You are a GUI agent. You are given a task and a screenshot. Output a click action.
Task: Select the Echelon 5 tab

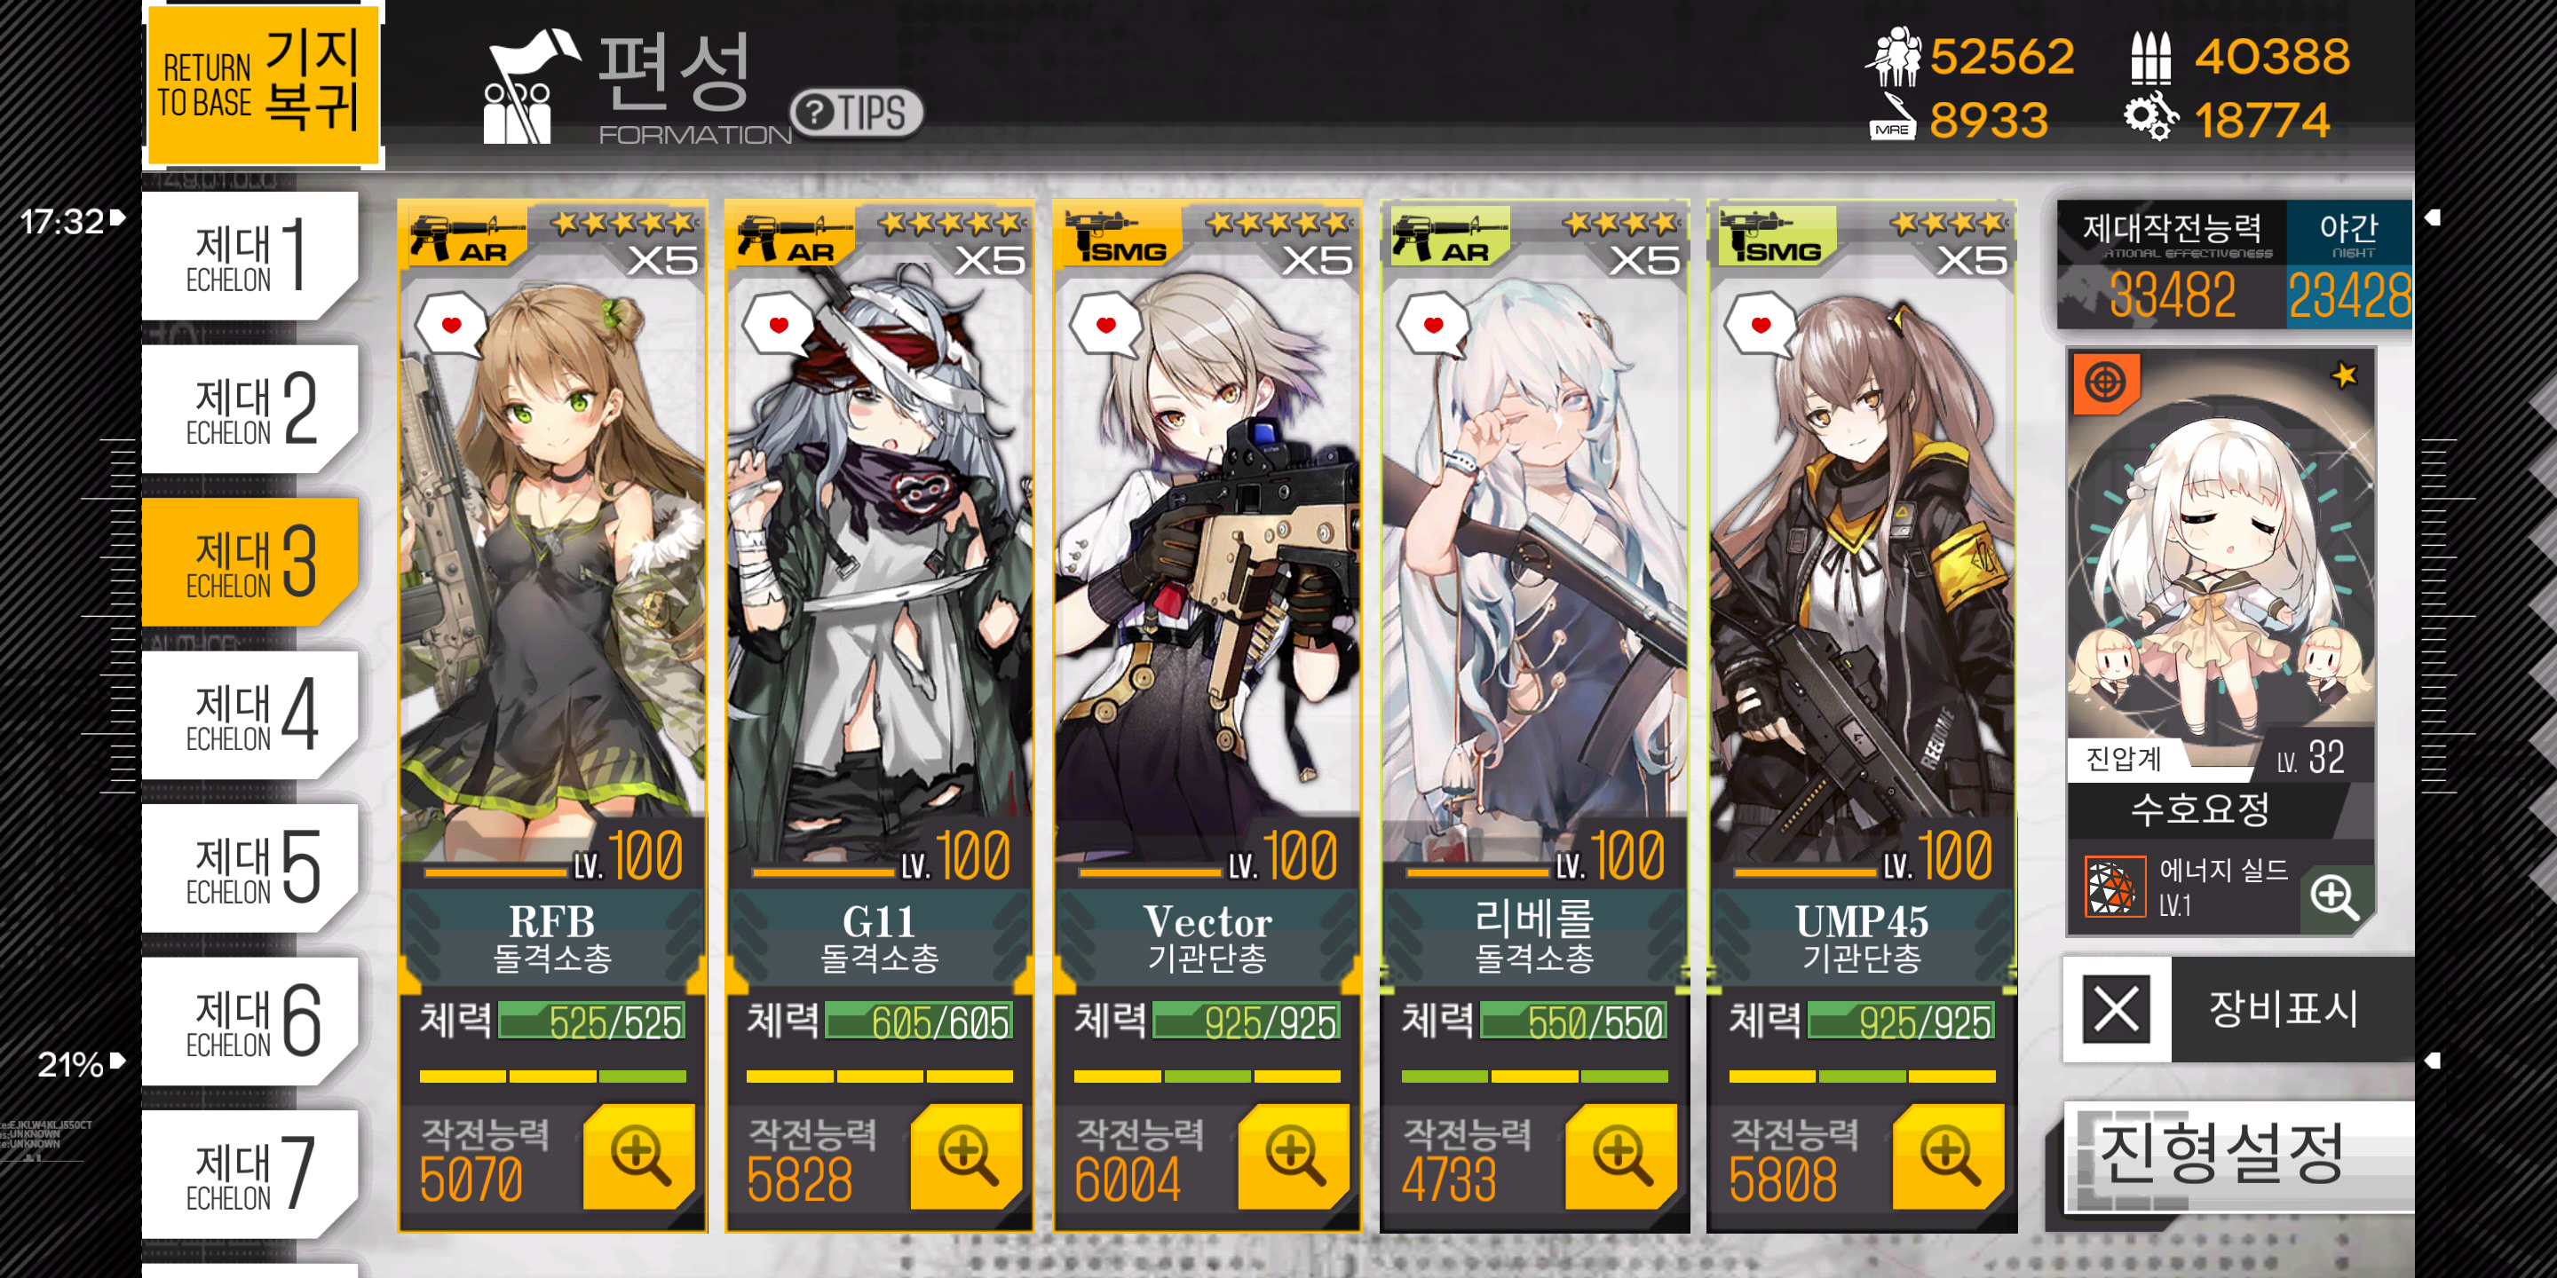pyautogui.click(x=249, y=868)
